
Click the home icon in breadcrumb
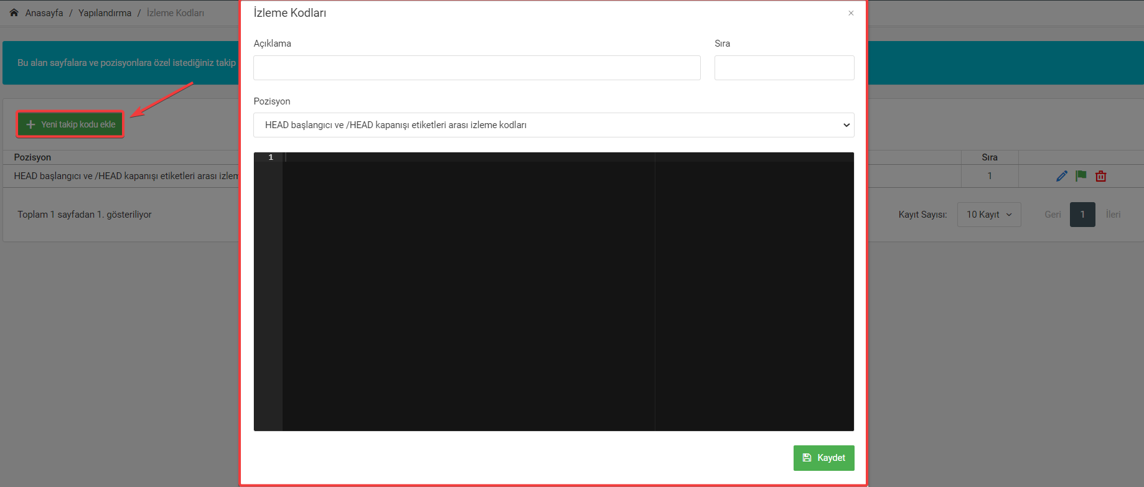[x=14, y=12]
